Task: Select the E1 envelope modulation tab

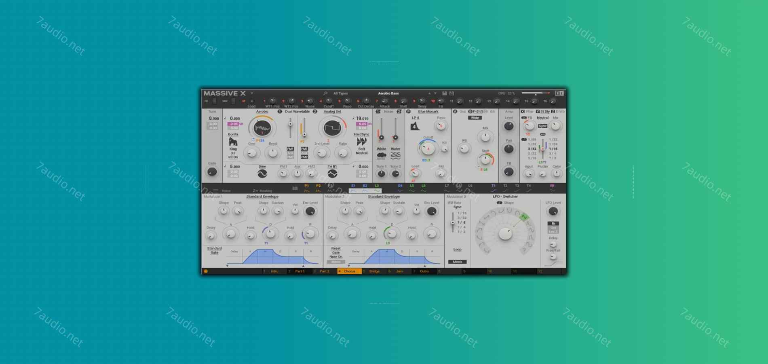Action: [x=353, y=188]
